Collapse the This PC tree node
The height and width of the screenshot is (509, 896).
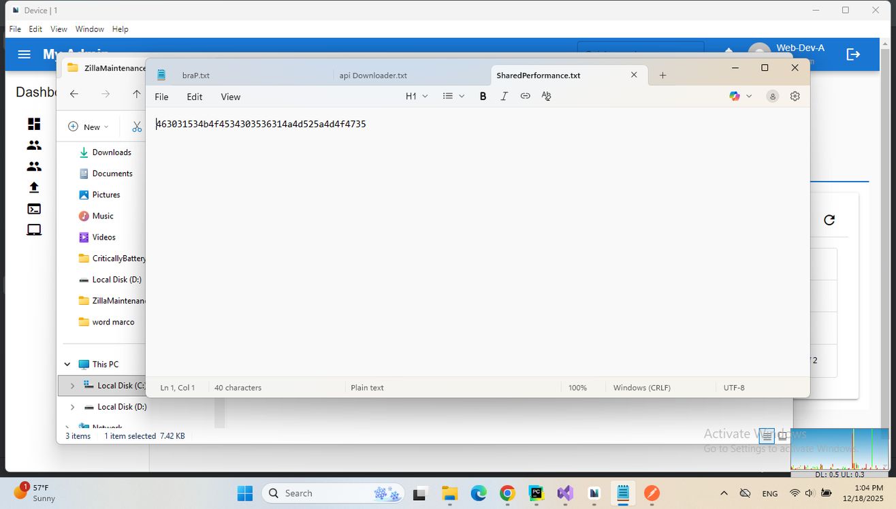(x=67, y=364)
